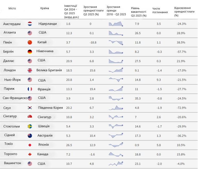Click the Canada flag icon beside Торонто
198x169 pixels.
pyautogui.click(x=30, y=154)
